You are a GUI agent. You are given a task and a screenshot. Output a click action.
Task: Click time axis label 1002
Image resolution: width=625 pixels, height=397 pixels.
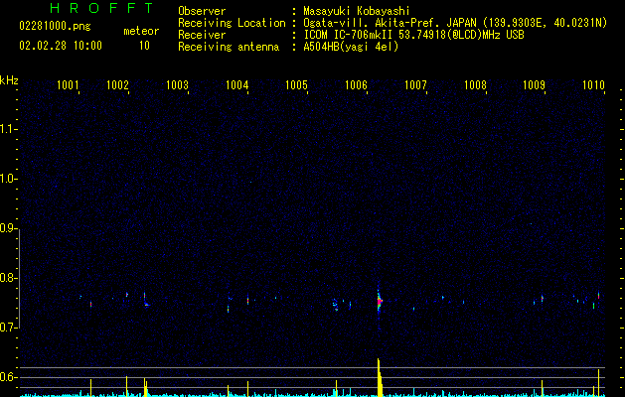[x=118, y=85]
